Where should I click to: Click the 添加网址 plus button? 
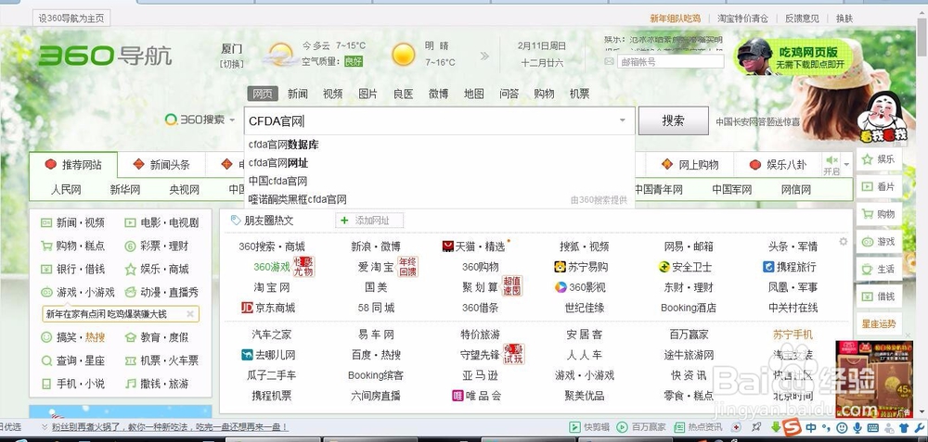(369, 221)
